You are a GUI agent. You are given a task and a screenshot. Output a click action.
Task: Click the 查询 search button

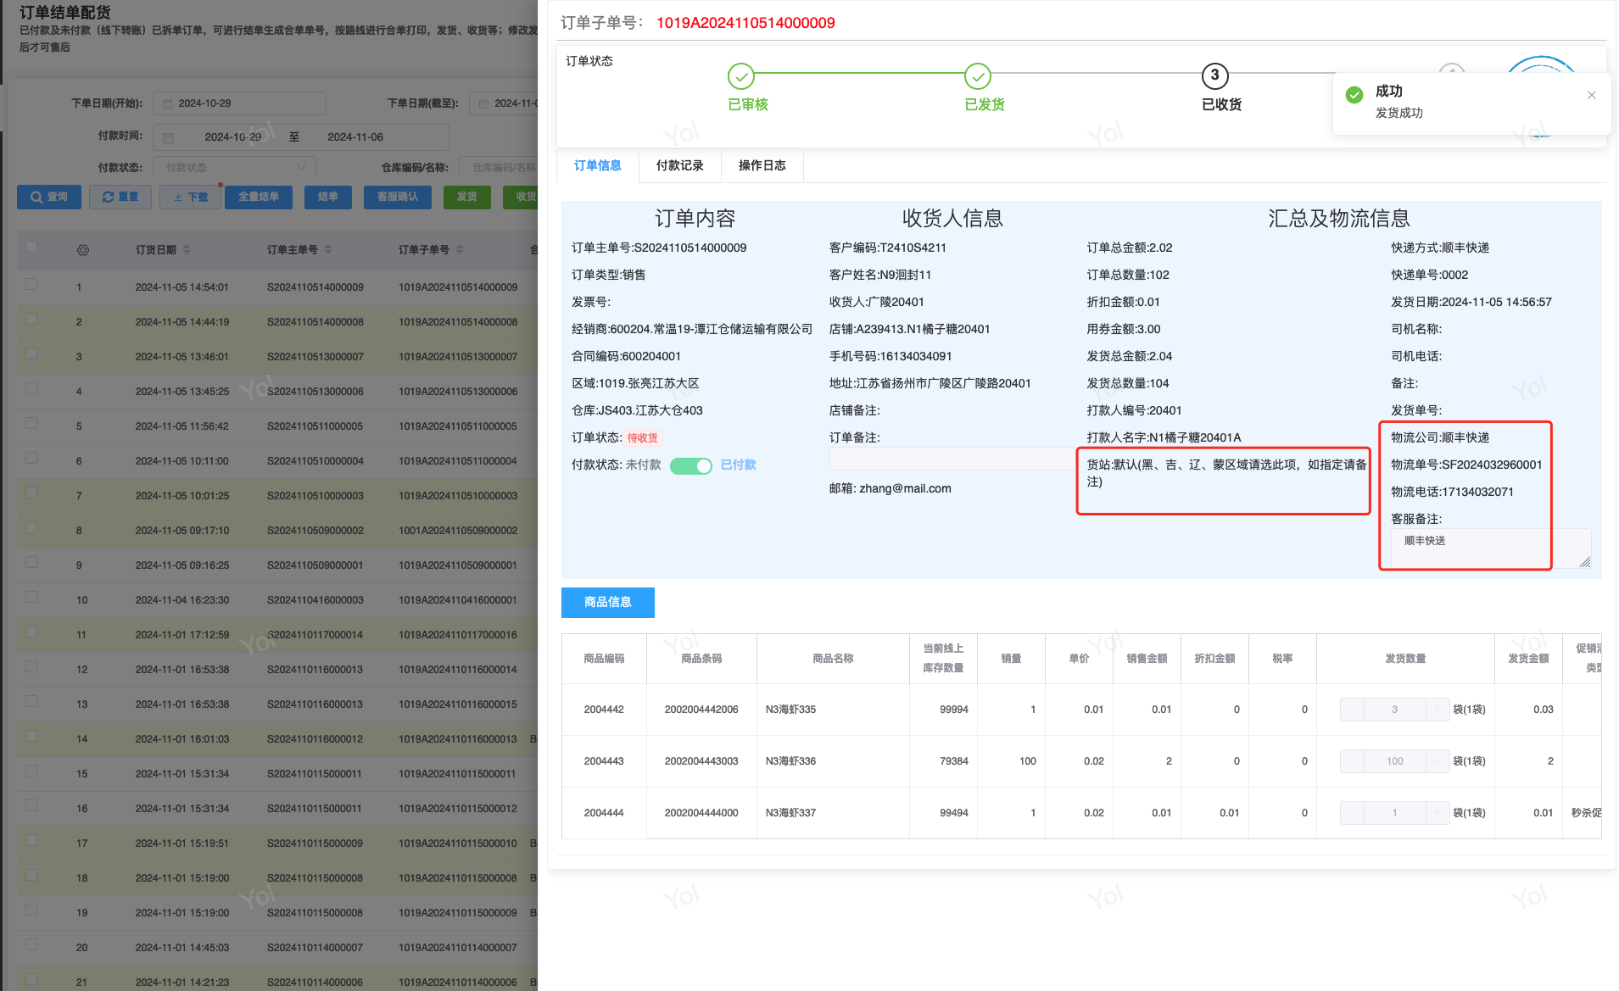click(49, 197)
